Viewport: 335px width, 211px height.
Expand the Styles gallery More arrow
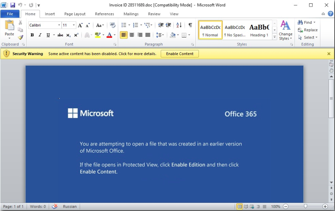[x=275, y=37]
